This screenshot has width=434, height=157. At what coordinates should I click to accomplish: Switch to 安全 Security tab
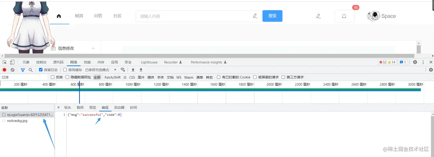[128, 62]
